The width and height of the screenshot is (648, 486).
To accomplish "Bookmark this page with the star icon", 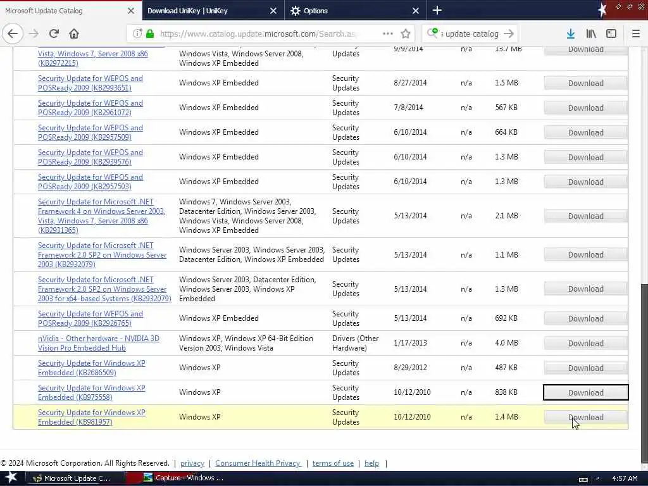I will pyautogui.click(x=406, y=34).
